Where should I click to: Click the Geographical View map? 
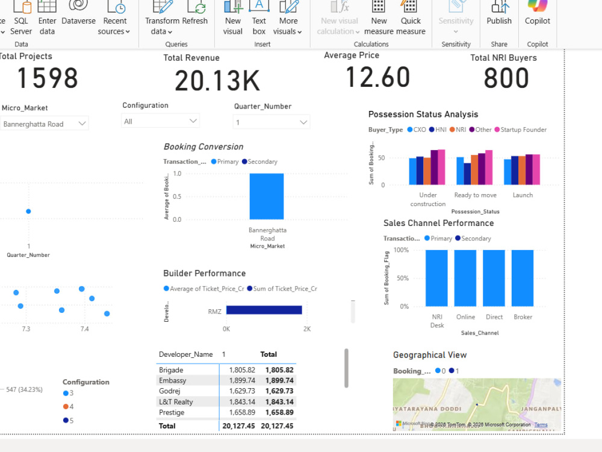tap(477, 404)
